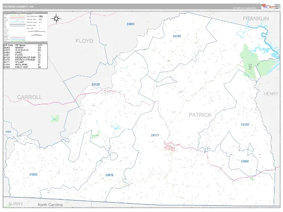Screen dimensions: 283x212
Task: Click the FRANKLIN county label
Action: (256, 19)
